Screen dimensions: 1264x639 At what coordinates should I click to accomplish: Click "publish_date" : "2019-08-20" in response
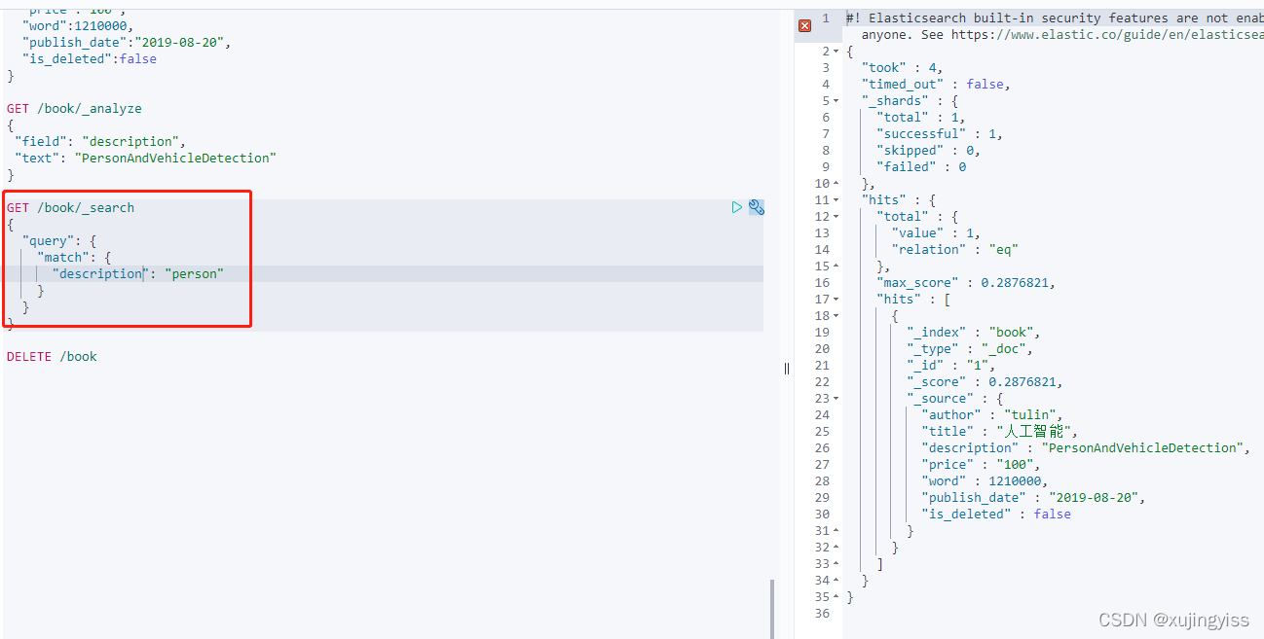(1033, 498)
